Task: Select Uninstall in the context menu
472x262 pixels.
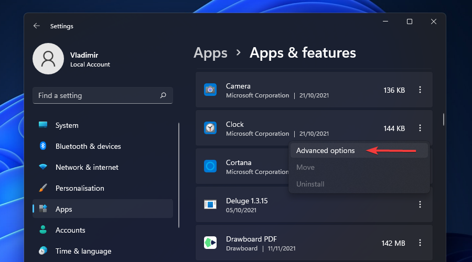Action: point(359,184)
